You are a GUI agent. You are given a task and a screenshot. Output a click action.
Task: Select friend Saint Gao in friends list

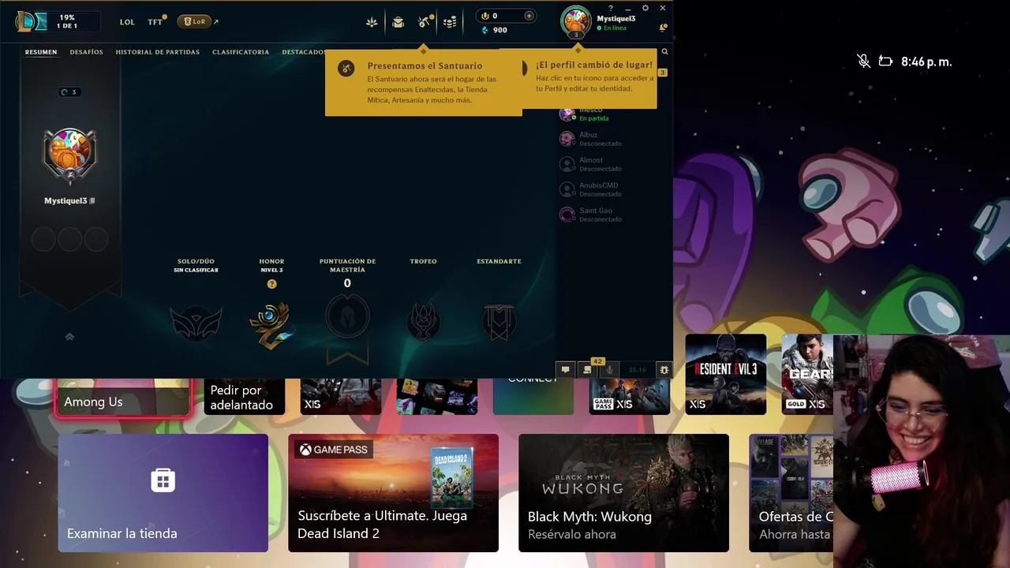click(601, 215)
